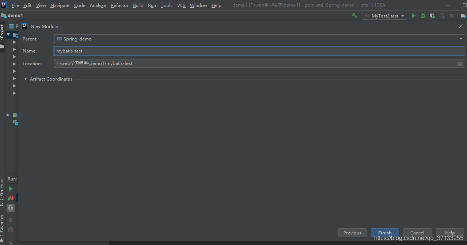The height and width of the screenshot is (245, 467).
Task: Rerun failed tests icon with red badge
Action: 11,198
